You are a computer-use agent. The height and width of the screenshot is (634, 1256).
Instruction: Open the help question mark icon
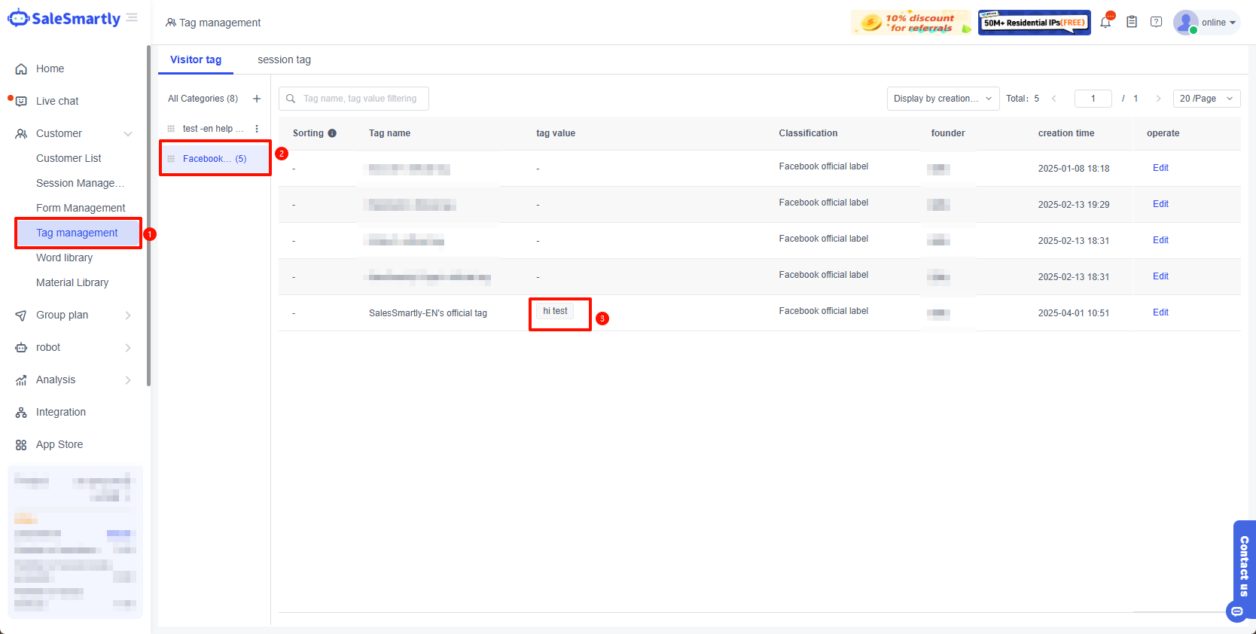click(1156, 23)
